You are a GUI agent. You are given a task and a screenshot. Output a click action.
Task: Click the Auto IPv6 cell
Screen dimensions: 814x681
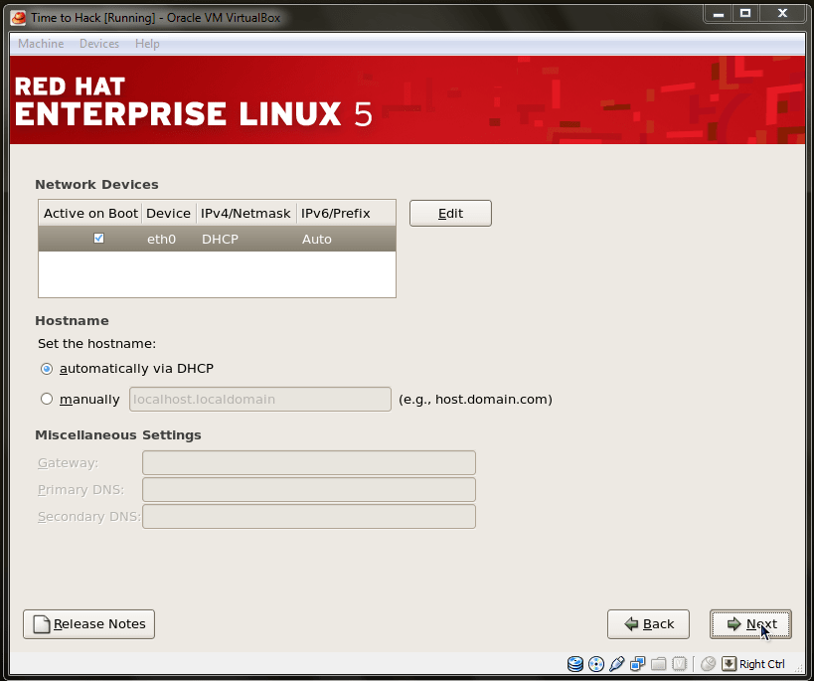[x=317, y=239]
